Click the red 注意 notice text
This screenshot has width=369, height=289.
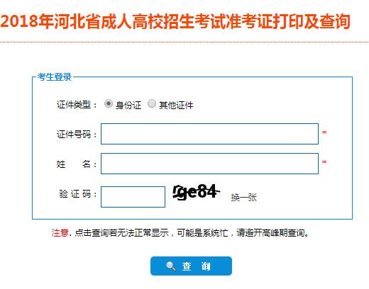(x=60, y=233)
